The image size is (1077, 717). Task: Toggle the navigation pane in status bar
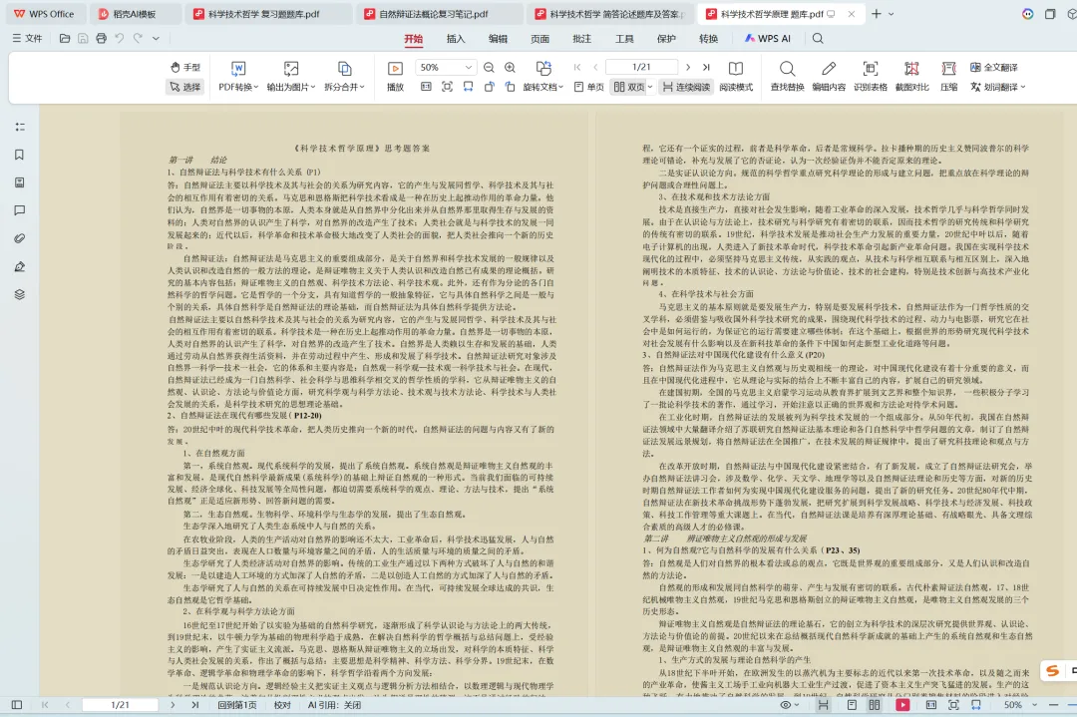pos(17,705)
